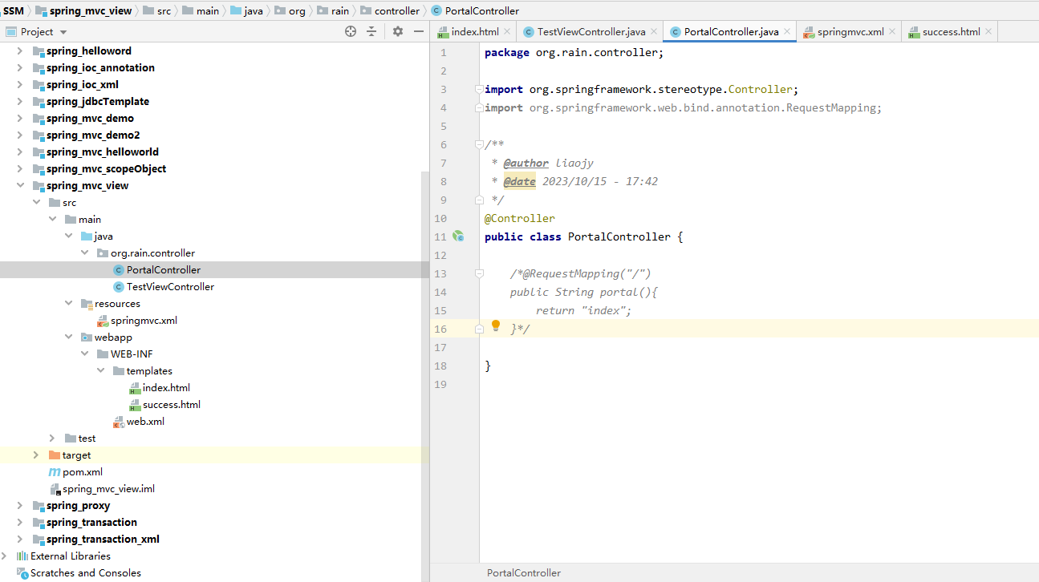This screenshot has height=582, width=1039.
Task: Expand the target folder
Action: point(36,455)
